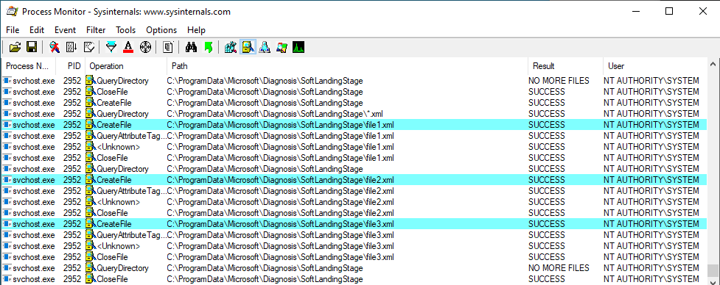
Task: Click the file system icon beside CreateFile file3.xml
Action: [90, 224]
